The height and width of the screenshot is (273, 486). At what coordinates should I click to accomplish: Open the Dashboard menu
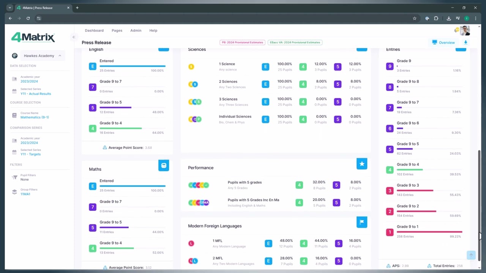[94, 30]
